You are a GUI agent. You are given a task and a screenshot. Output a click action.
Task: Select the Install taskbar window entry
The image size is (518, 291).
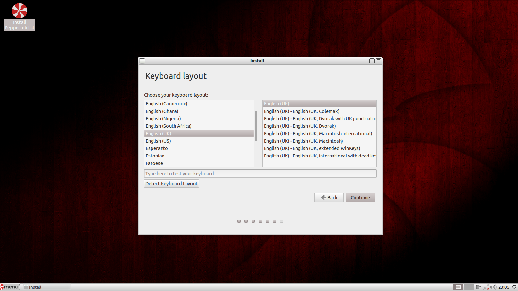(x=47, y=287)
